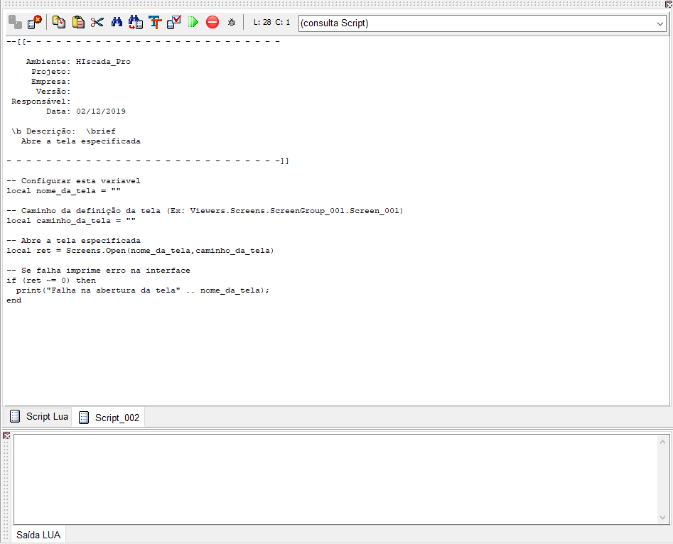Select the Saída LUA tab
The width and height of the screenshot is (673, 544).
[x=38, y=535]
